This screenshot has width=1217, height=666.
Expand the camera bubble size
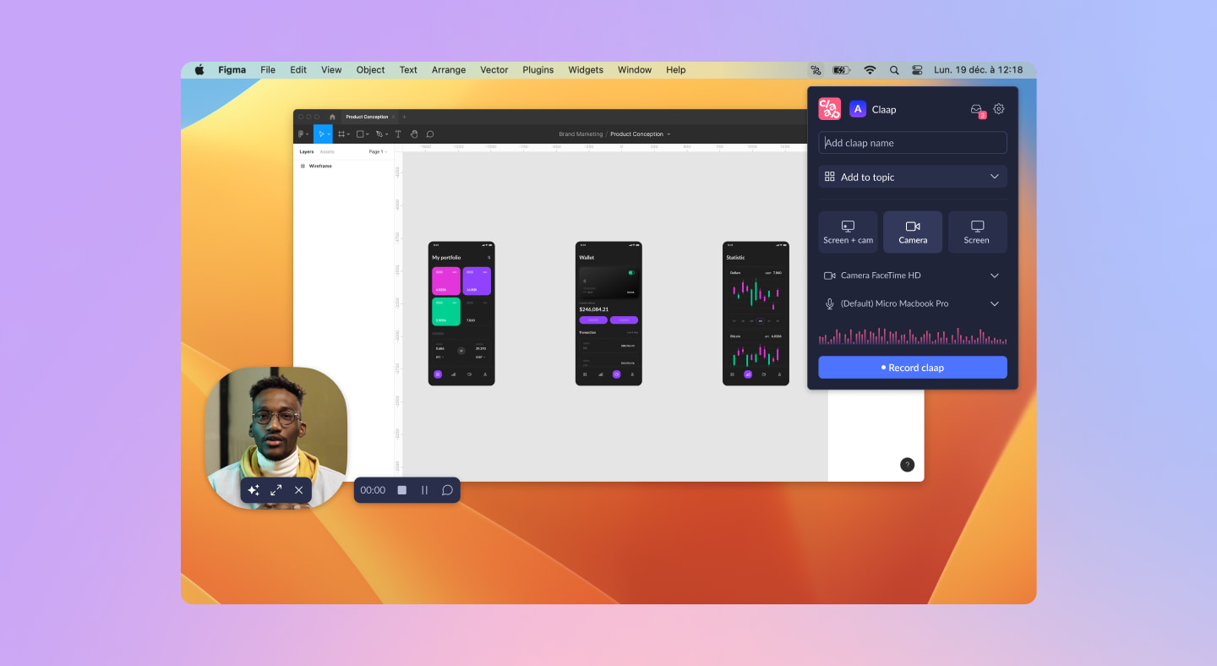[x=276, y=490]
